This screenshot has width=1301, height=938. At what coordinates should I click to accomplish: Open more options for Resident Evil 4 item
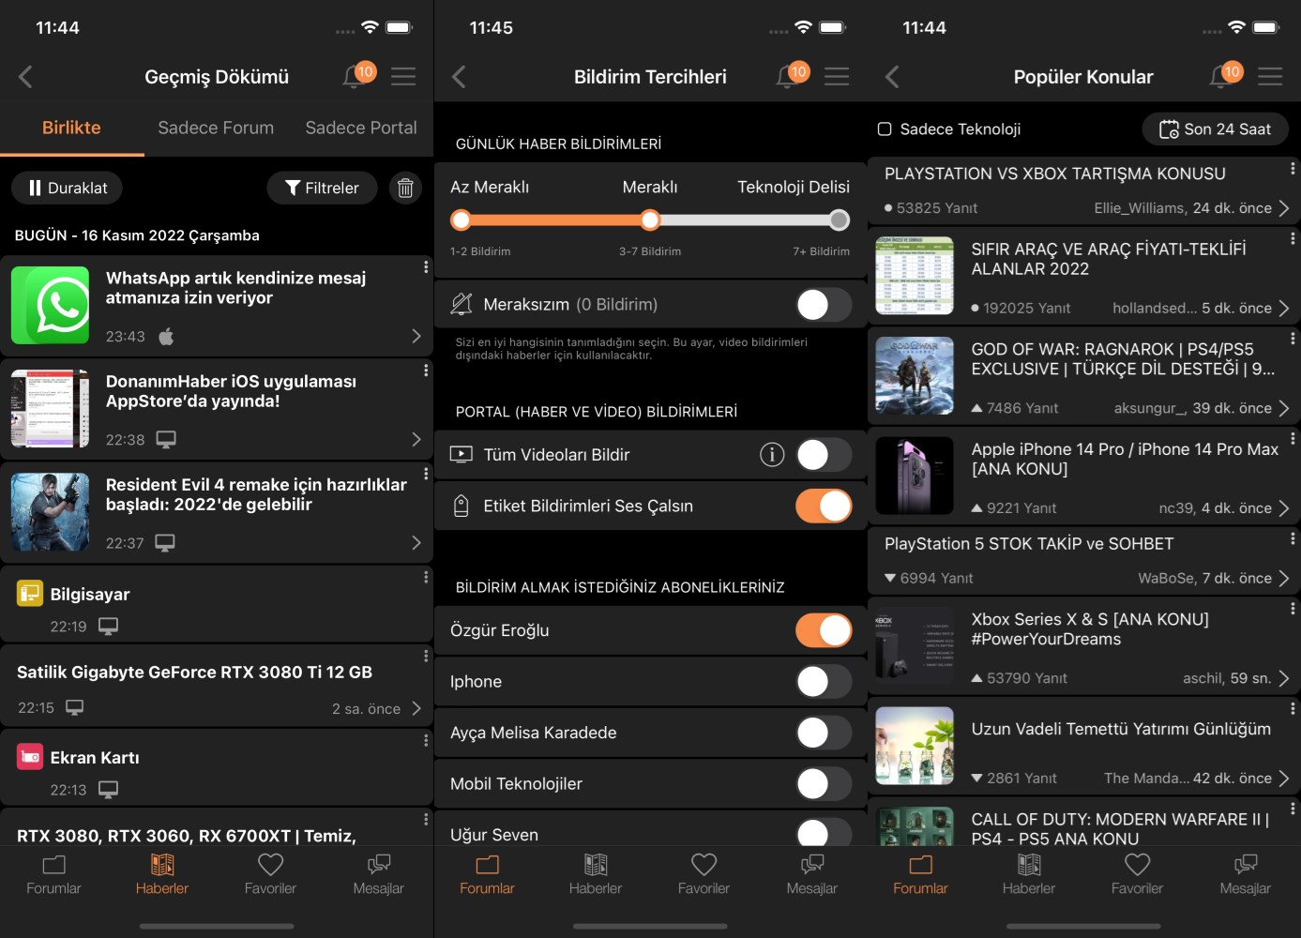pyautogui.click(x=426, y=474)
